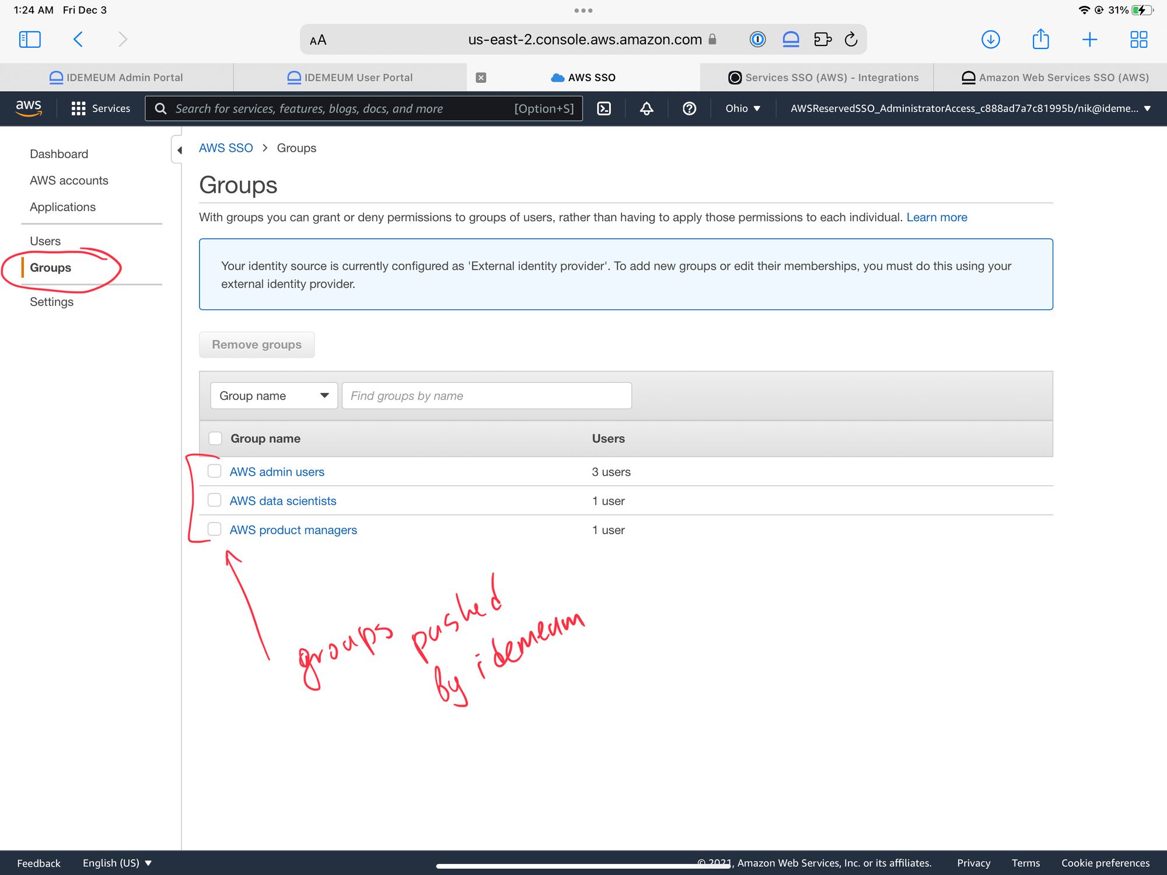Check the AWS admin users checkbox
The width and height of the screenshot is (1167, 875).
pyautogui.click(x=215, y=471)
